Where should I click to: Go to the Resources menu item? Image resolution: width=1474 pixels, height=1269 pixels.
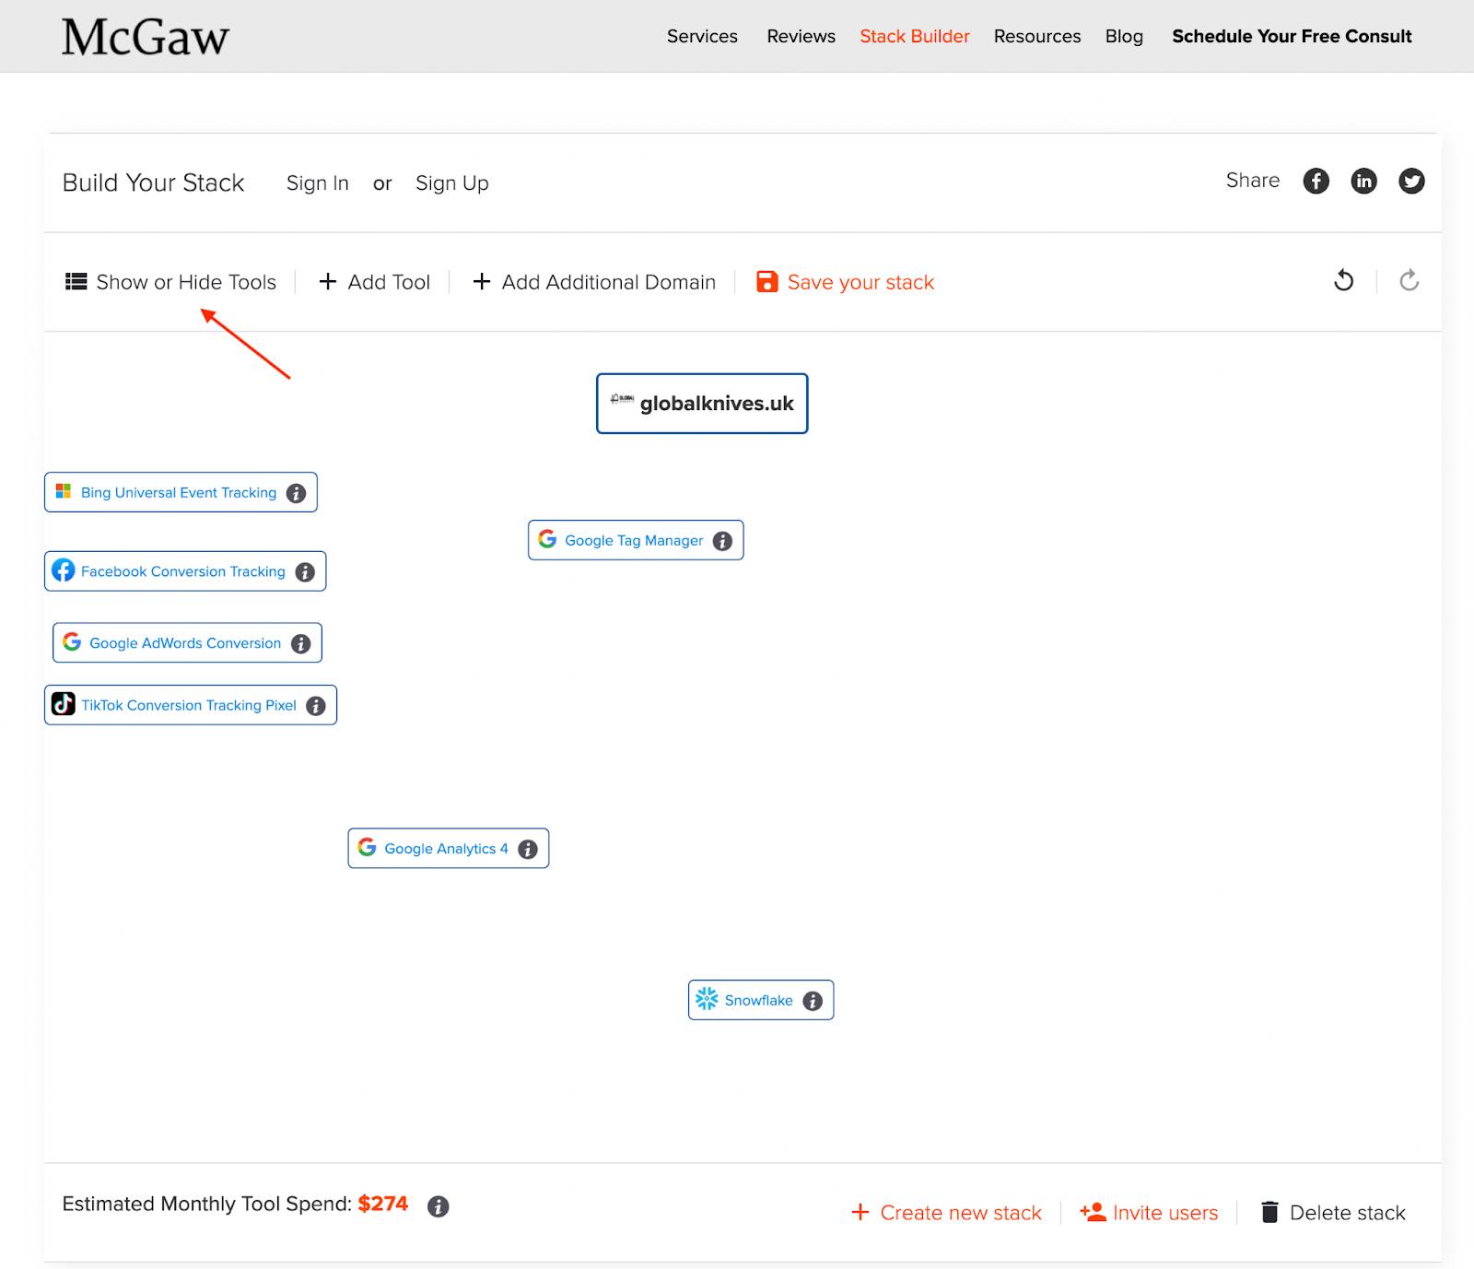[x=1036, y=36]
